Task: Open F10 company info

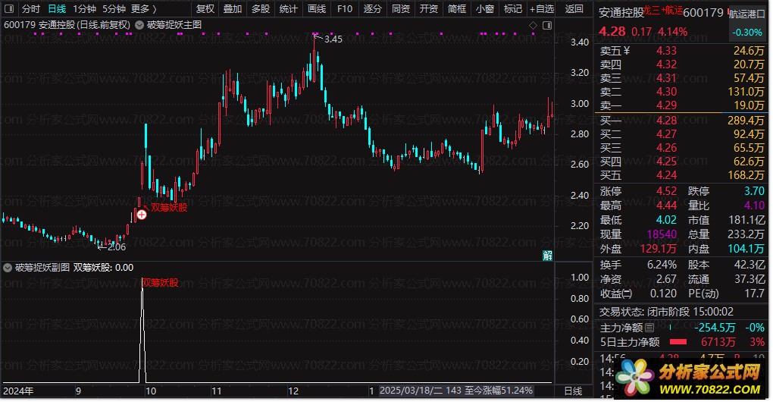Action: pyautogui.click(x=345, y=9)
